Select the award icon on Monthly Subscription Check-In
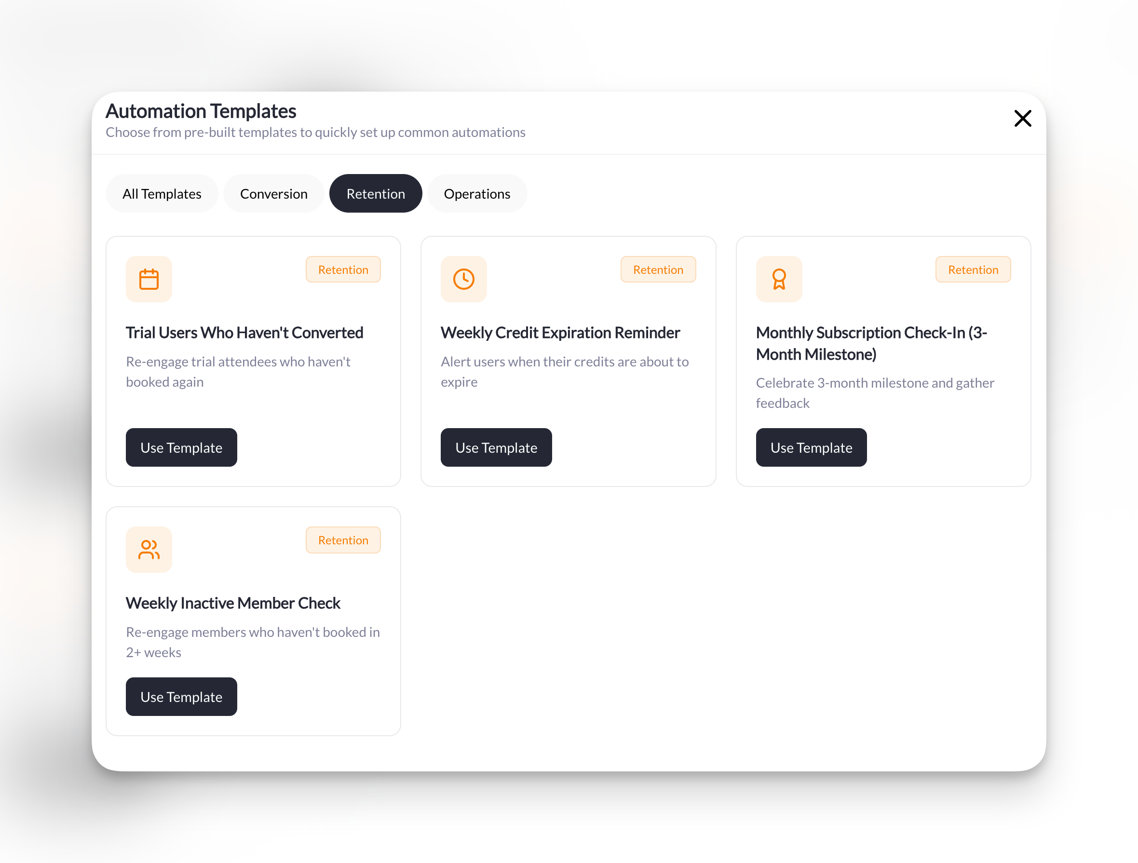The height and width of the screenshot is (863, 1138). [779, 279]
